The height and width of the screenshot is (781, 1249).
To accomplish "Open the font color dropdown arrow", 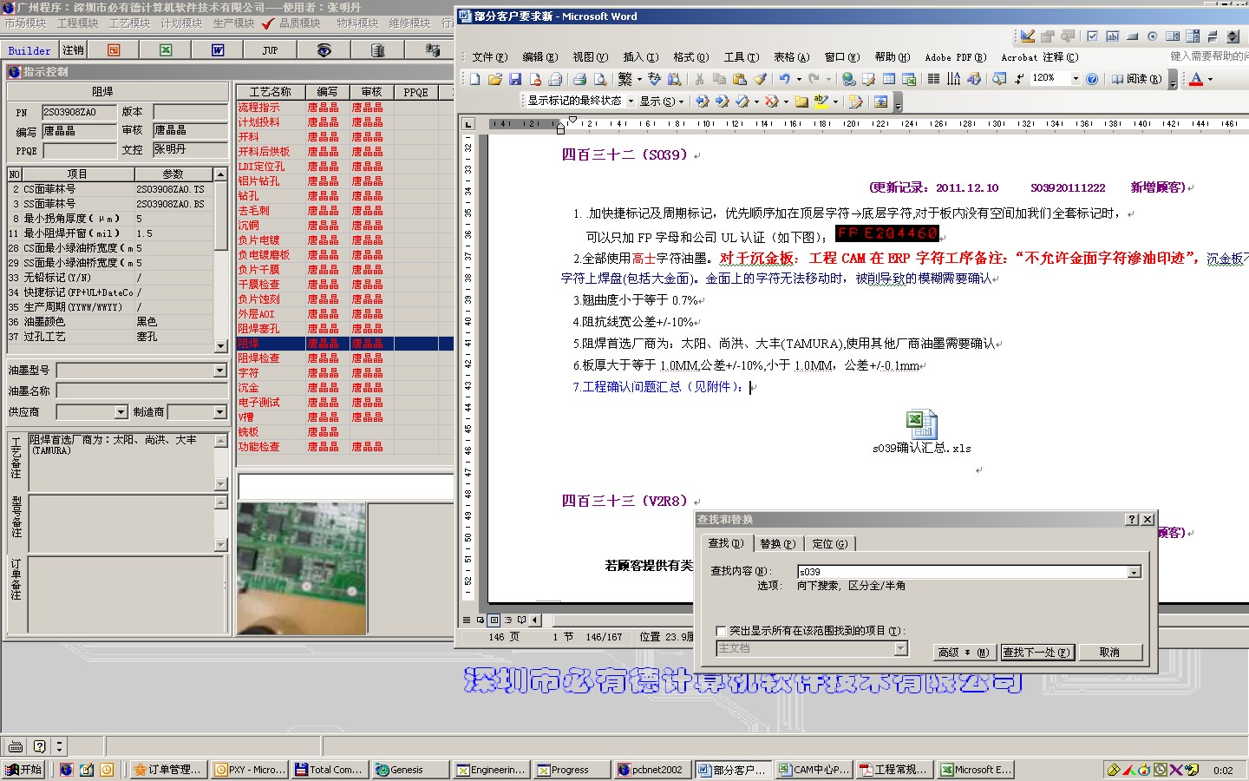I will point(1210,79).
